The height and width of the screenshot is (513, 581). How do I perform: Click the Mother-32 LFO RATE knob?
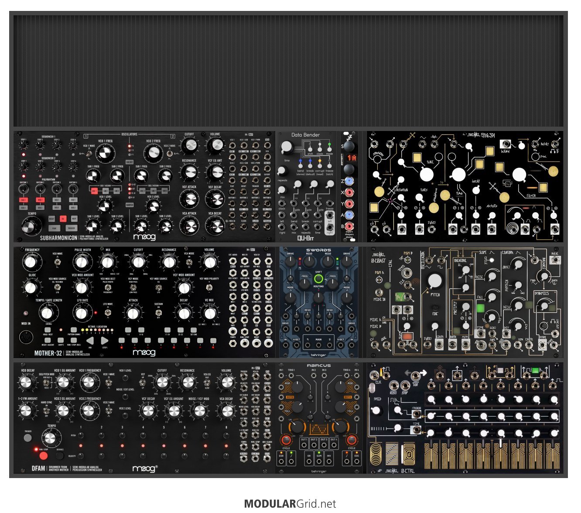pyautogui.click(x=82, y=313)
